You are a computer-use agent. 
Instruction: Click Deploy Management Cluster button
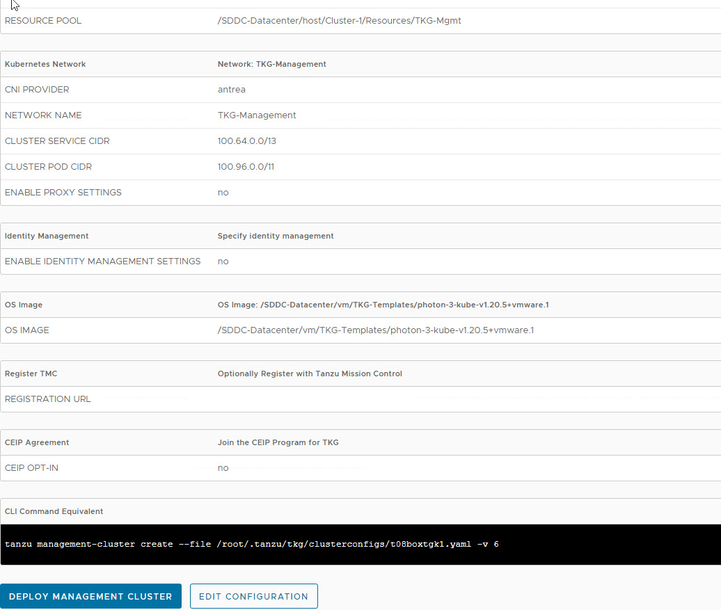point(90,596)
